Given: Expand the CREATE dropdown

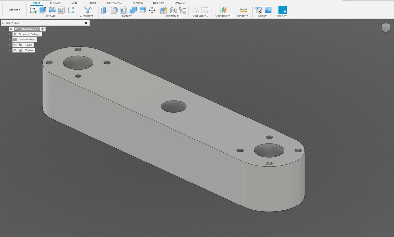Looking at the screenshot, I should (52, 16).
